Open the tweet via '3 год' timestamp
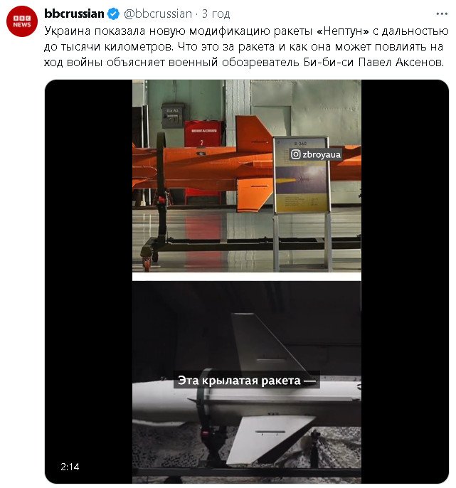This screenshot has width=456, height=488. 216,14
